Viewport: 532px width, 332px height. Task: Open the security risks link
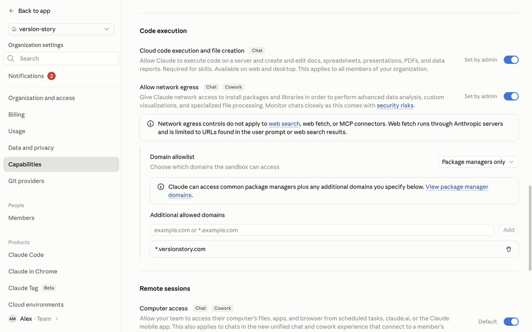[395, 105]
